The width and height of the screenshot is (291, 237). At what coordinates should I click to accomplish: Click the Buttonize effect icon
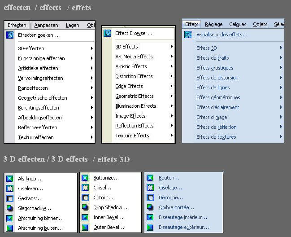85,178
